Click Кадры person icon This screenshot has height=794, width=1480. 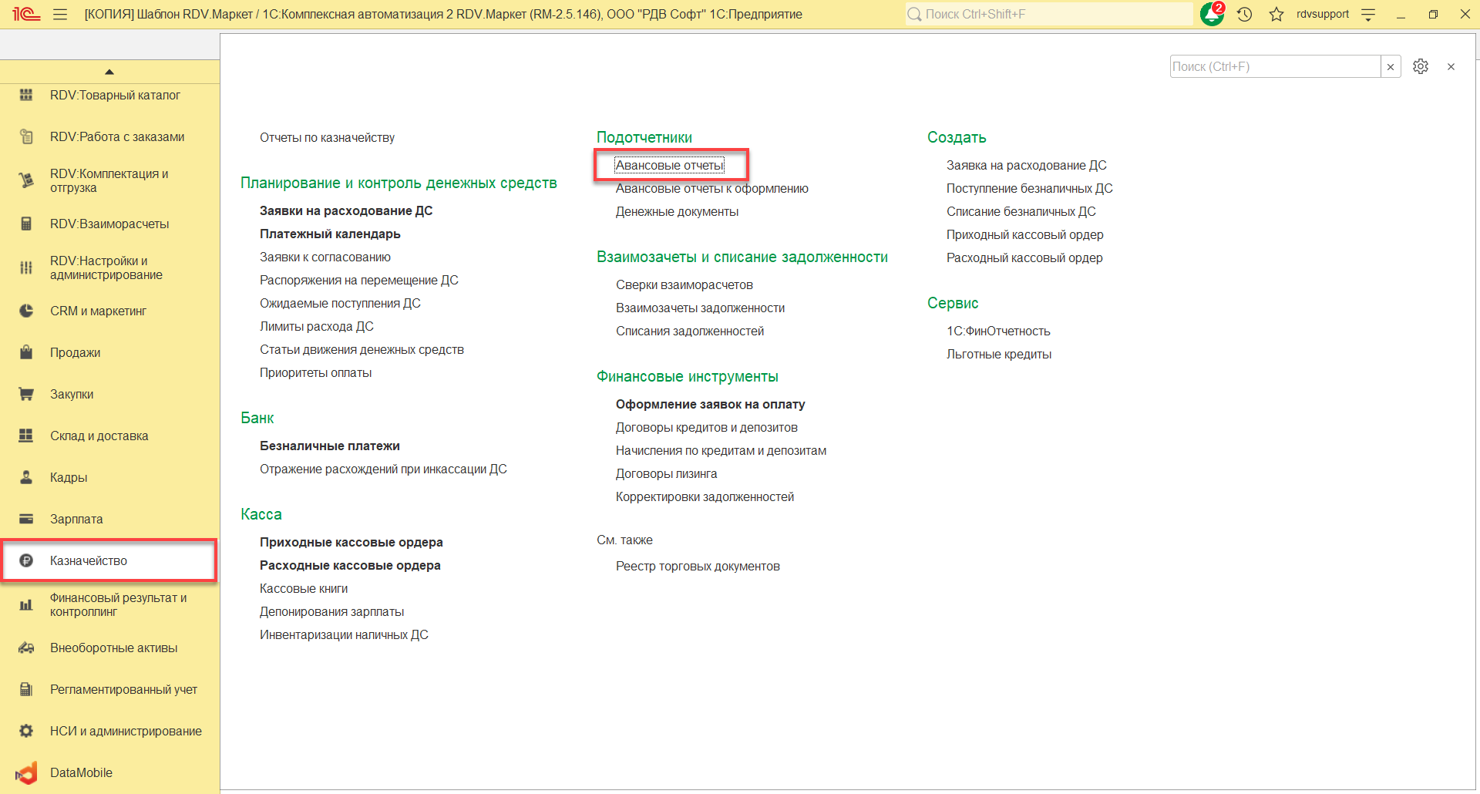point(26,477)
